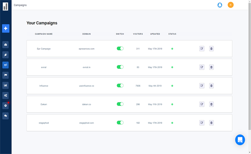Click the Dakari campaign name
This screenshot has height=154, width=251.
click(x=44, y=104)
